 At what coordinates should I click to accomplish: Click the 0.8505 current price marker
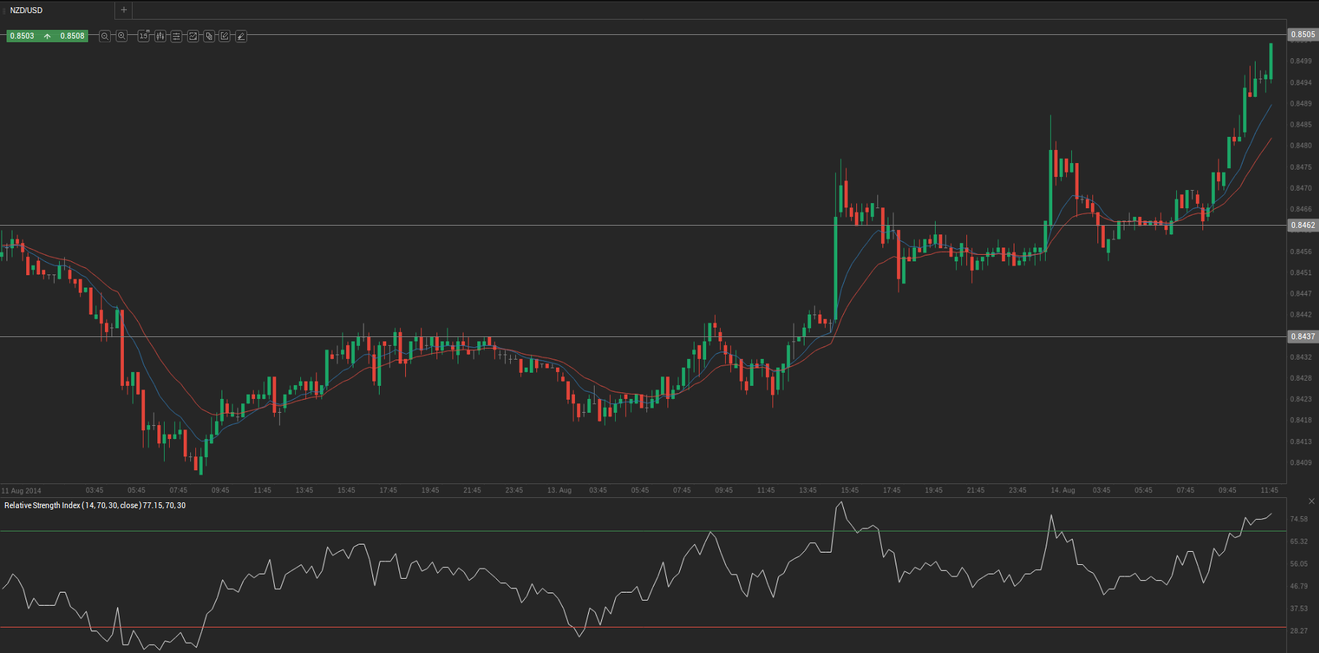1302,34
